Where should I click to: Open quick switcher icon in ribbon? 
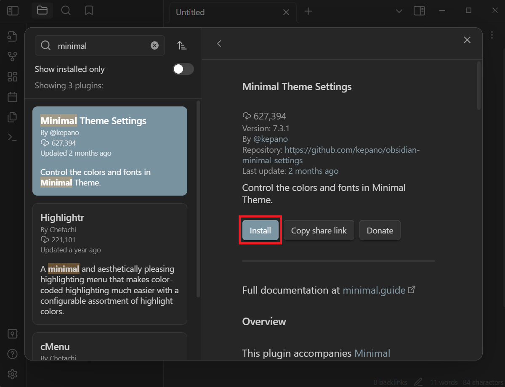point(12,36)
